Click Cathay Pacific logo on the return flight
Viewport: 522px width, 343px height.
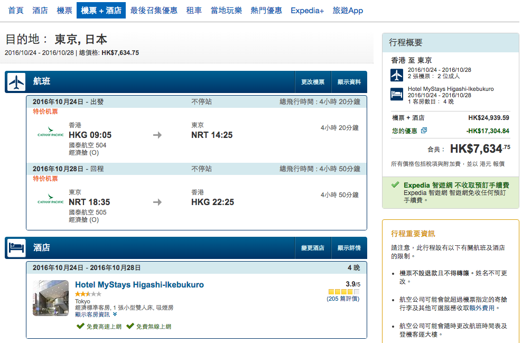click(51, 199)
